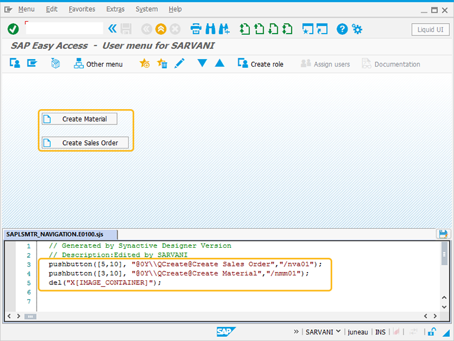Click the SAP Business Workplace icon
This screenshot has height=341, width=454.
point(56,63)
